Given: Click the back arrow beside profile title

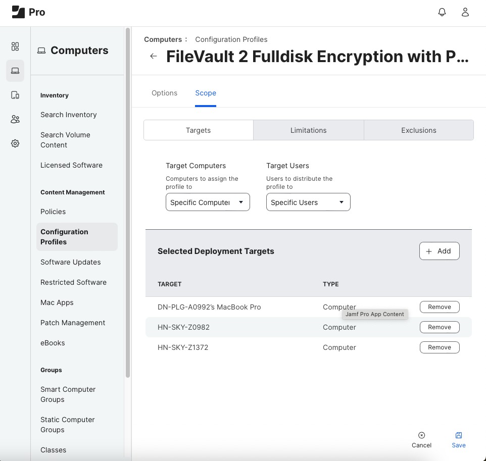Looking at the screenshot, I should [x=154, y=56].
